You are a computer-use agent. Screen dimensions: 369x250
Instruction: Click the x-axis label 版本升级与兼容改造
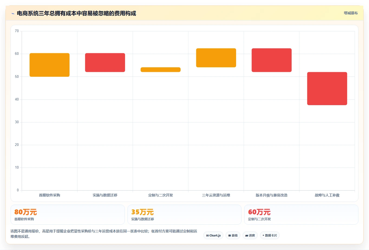272,195
